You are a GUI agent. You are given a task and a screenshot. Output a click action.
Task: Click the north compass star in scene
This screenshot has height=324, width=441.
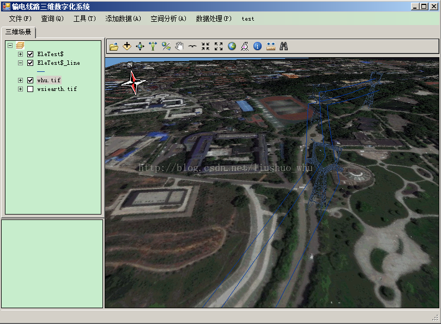point(134,81)
